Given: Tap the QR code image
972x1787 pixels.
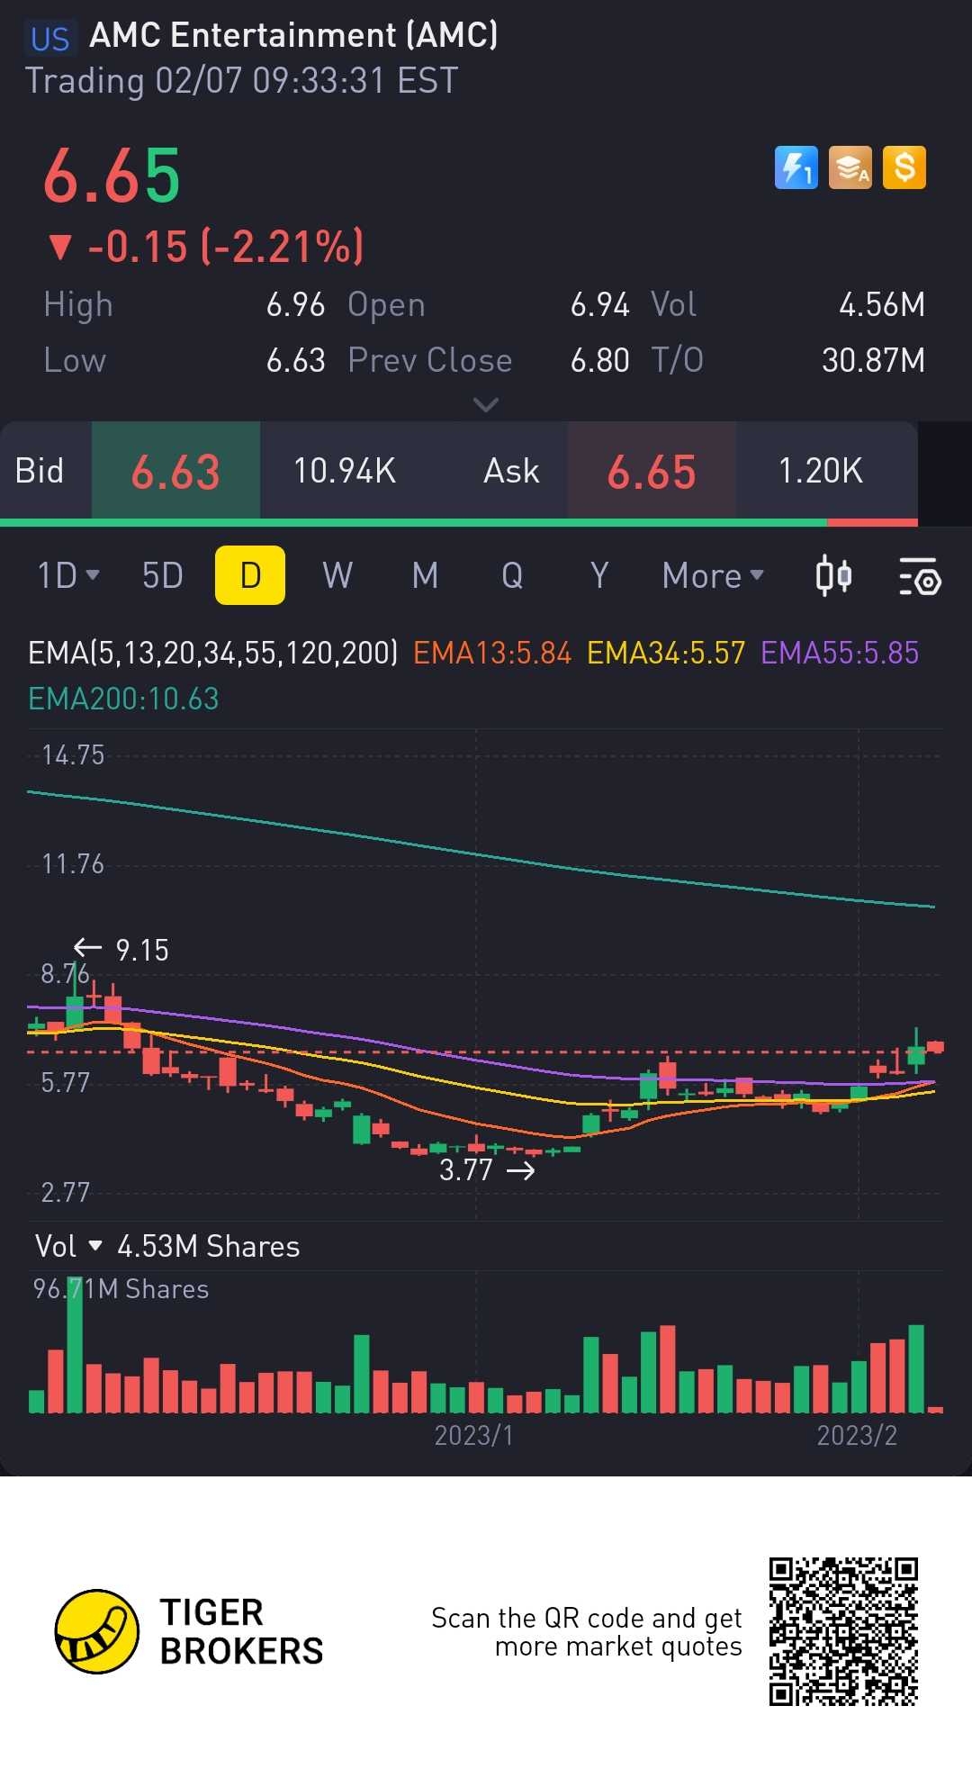Looking at the screenshot, I should point(843,1631).
